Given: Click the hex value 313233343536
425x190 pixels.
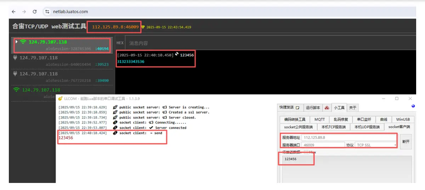Looking at the screenshot, I should tap(131, 62).
